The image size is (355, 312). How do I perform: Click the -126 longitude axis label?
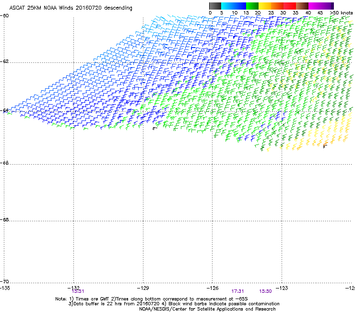(213, 288)
